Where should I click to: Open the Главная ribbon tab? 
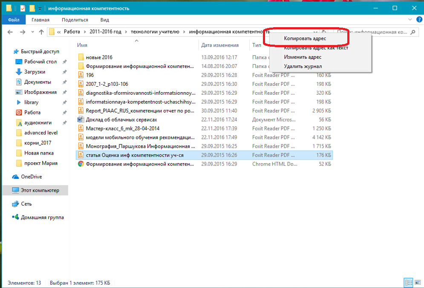point(40,20)
